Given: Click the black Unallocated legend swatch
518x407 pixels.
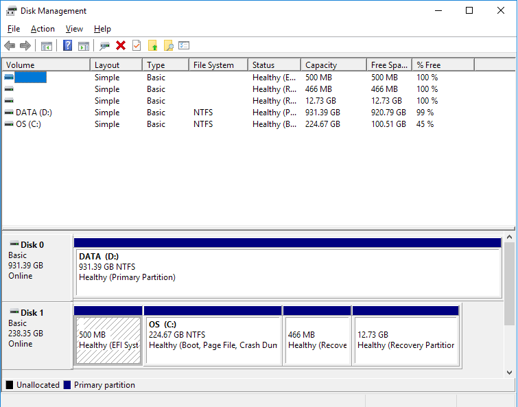Looking at the screenshot, I should (10, 385).
